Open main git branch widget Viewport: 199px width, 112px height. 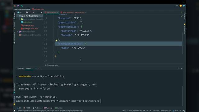(175, 111)
